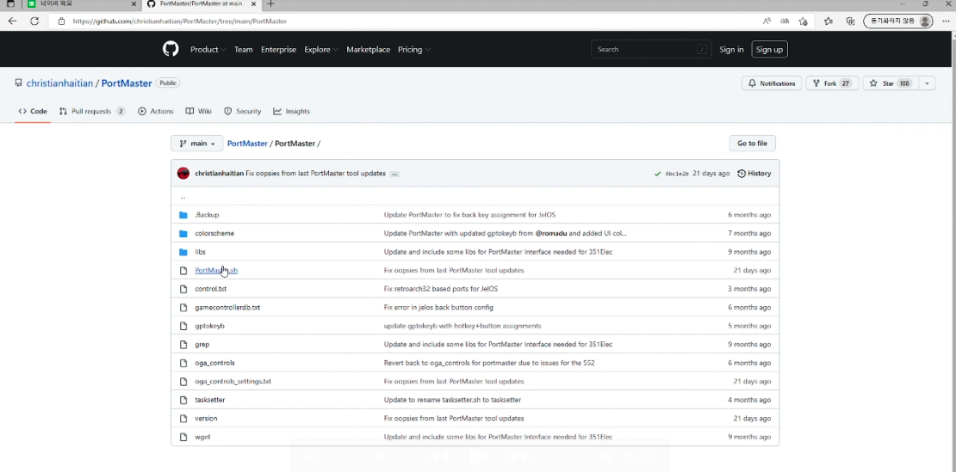Open oga_controls commit message Revert back

[489, 363]
